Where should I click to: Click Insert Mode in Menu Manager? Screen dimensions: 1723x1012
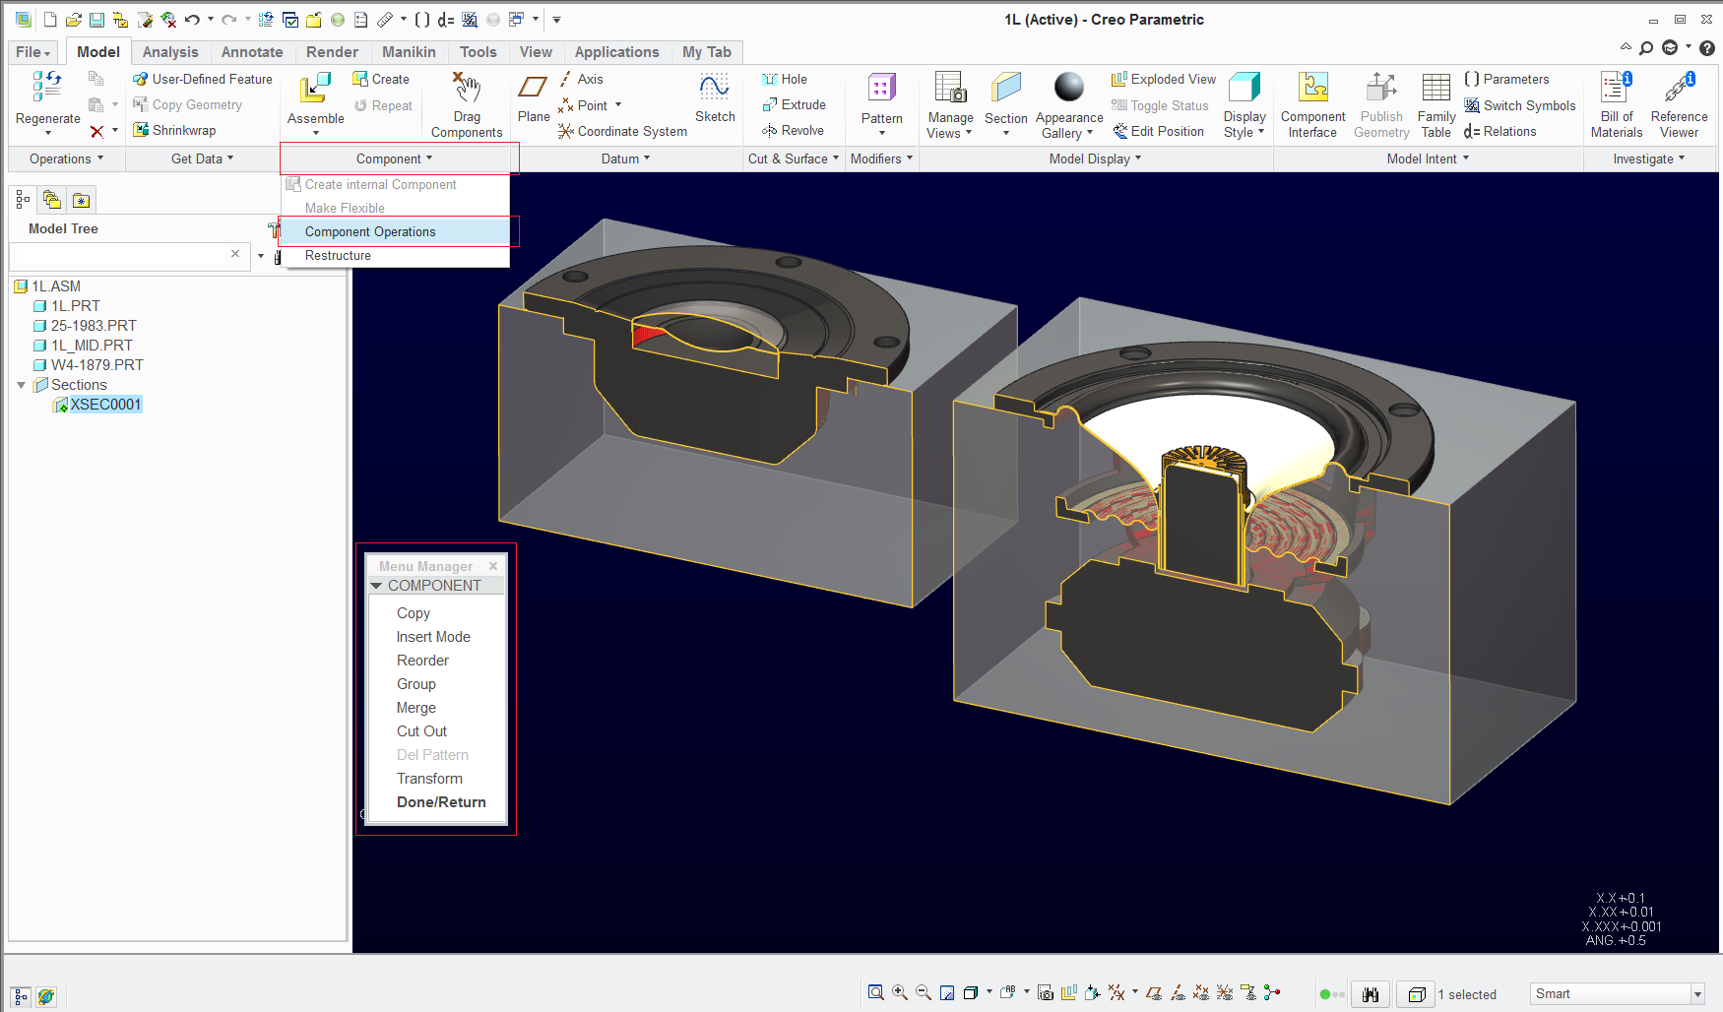point(433,637)
